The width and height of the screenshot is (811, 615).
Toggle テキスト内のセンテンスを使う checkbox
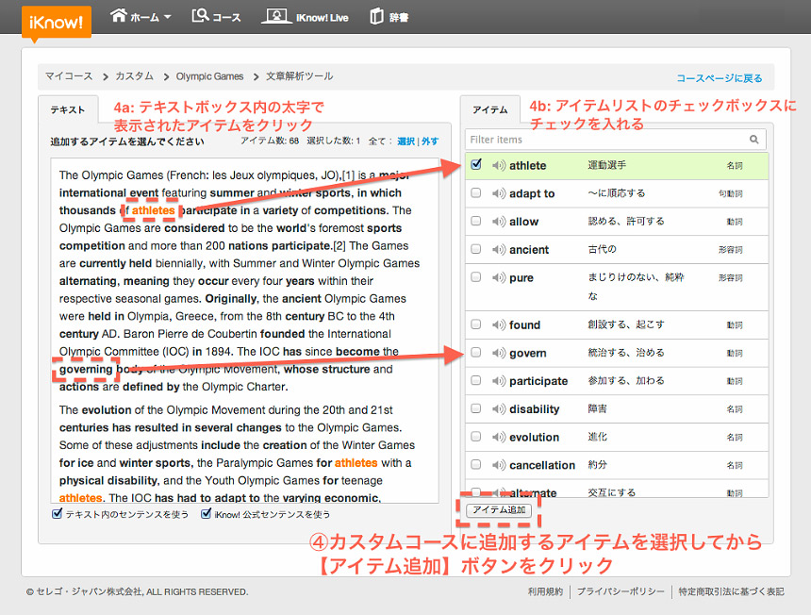tap(58, 514)
